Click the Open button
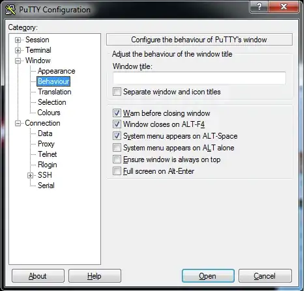Viewport: 305px width, 291px height. click(x=208, y=276)
